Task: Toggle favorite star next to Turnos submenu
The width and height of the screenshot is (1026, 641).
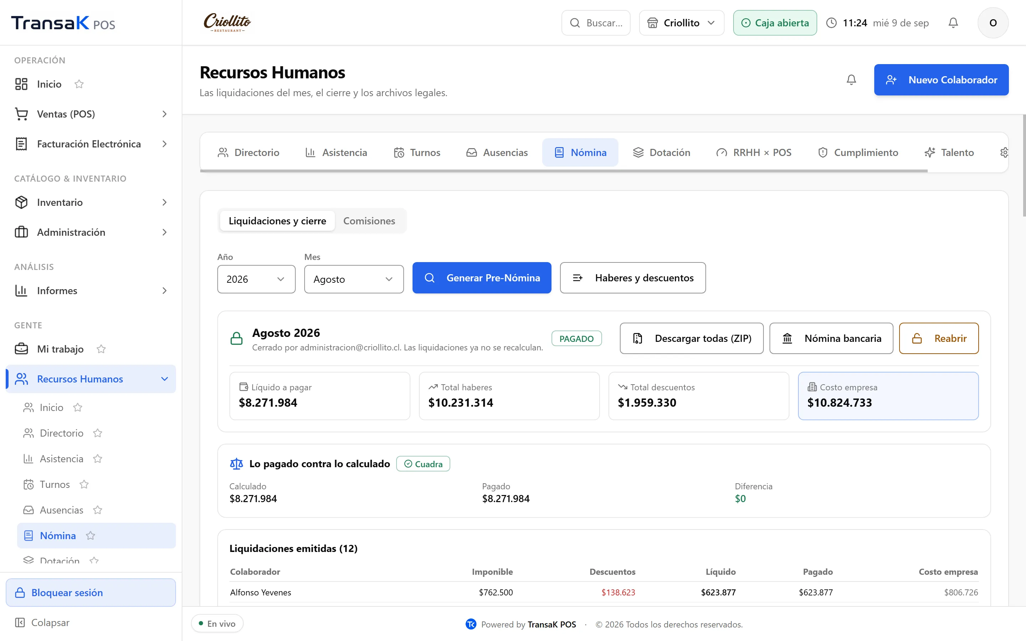Action: [x=84, y=484]
